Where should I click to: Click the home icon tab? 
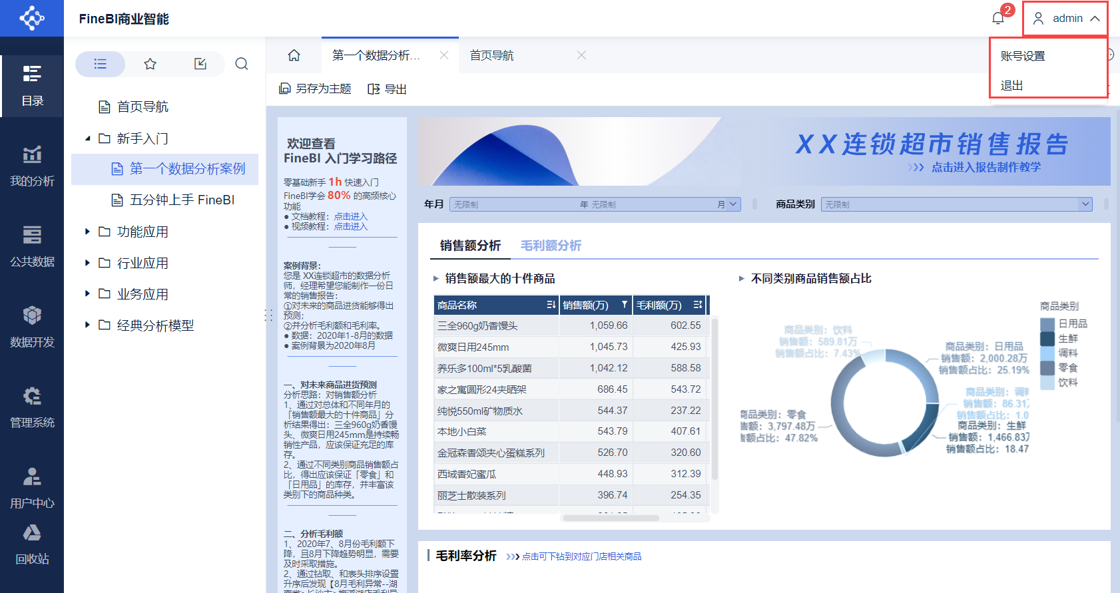tap(294, 55)
